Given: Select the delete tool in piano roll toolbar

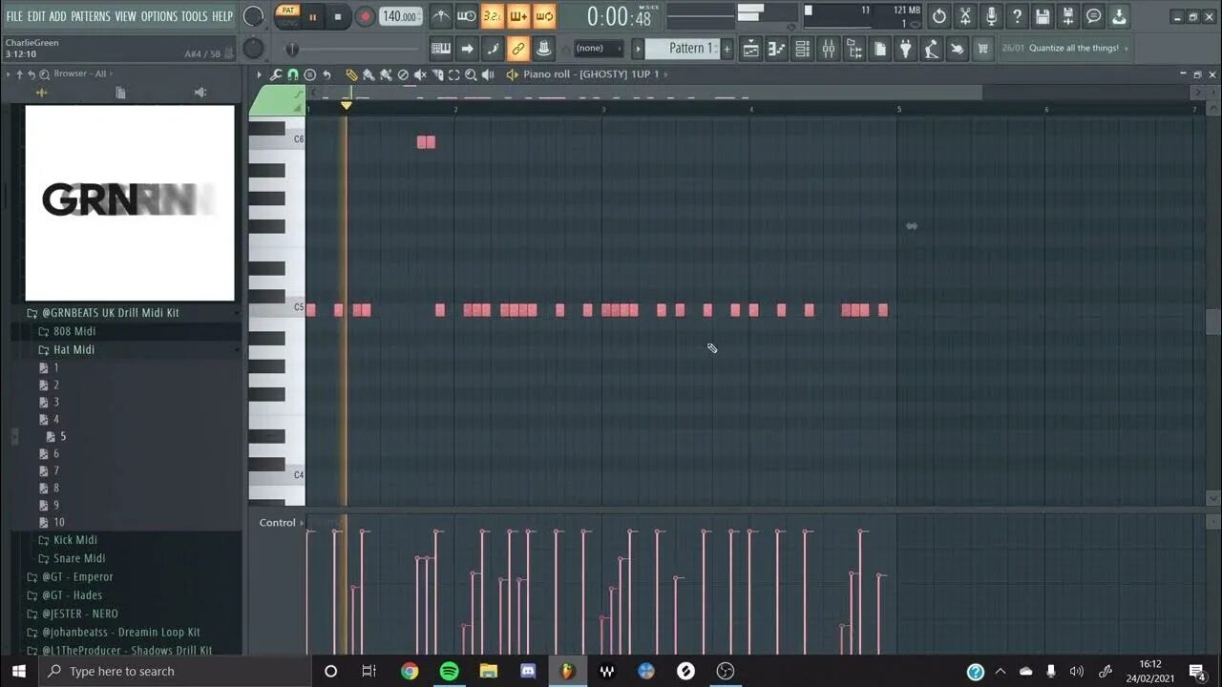Looking at the screenshot, I should (403, 73).
